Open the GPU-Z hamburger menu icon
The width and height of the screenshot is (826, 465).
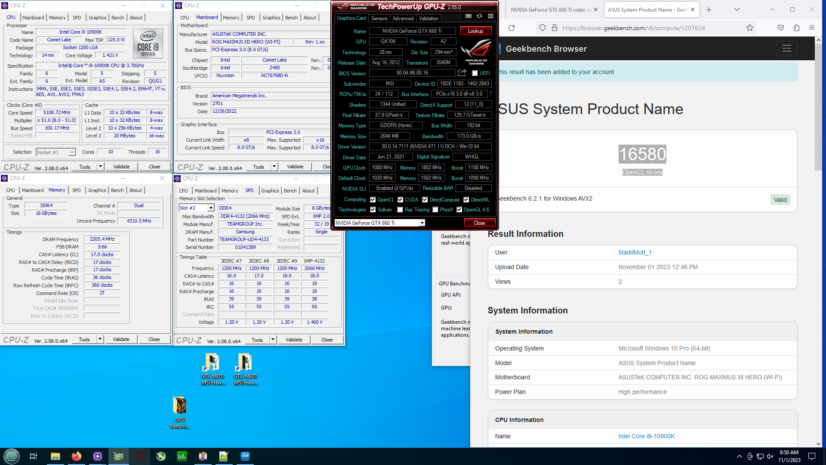point(490,16)
